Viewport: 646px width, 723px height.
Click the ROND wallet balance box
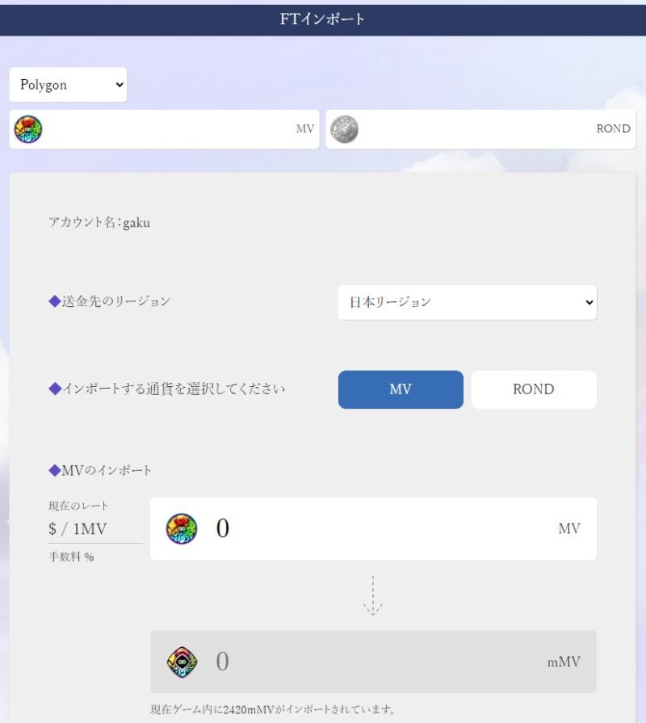coord(480,129)
